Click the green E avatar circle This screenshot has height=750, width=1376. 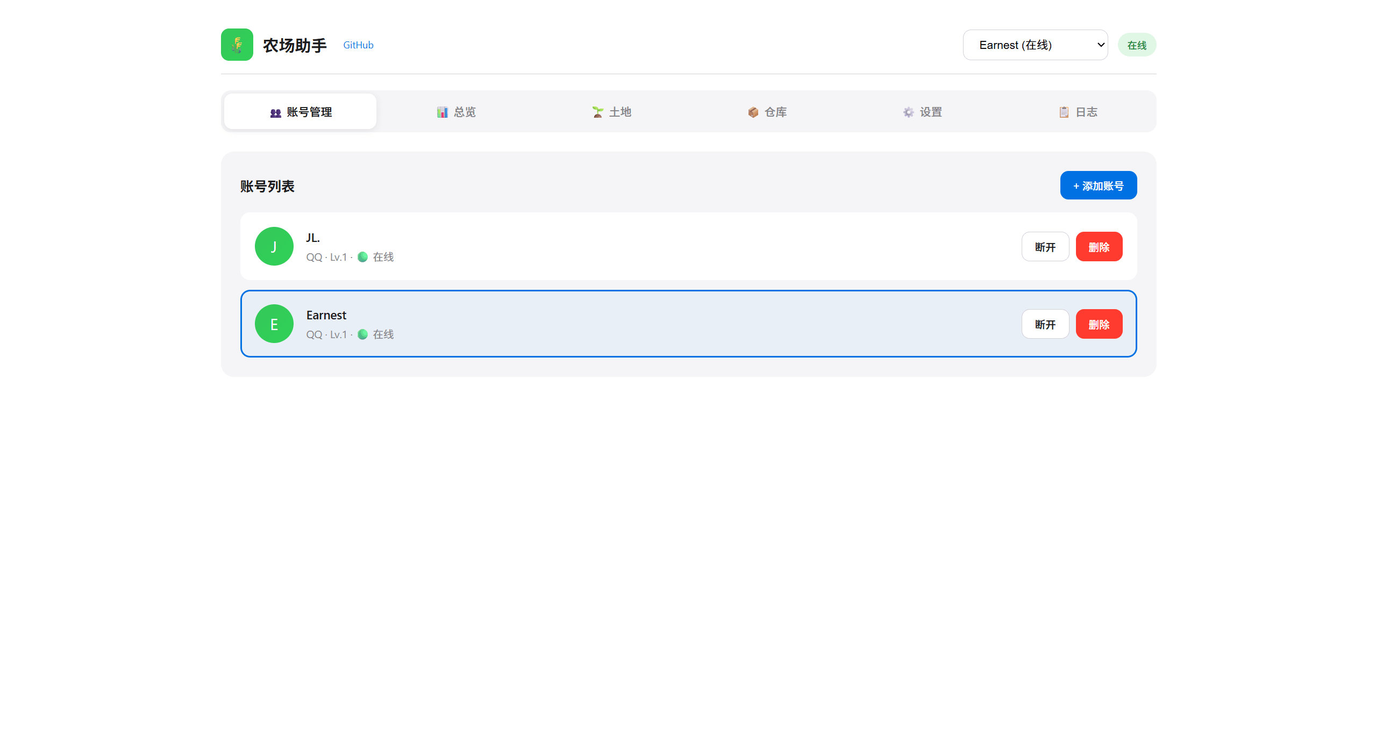tap(274, 324)
